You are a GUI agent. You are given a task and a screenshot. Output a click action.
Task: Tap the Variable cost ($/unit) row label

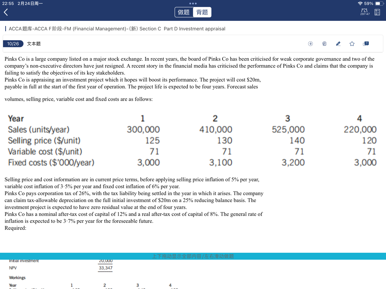click(45, 151)
